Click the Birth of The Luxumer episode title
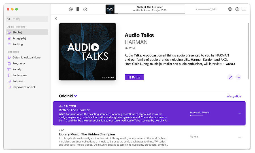Screen dimensions: 255x153 (x=74, y=110)
